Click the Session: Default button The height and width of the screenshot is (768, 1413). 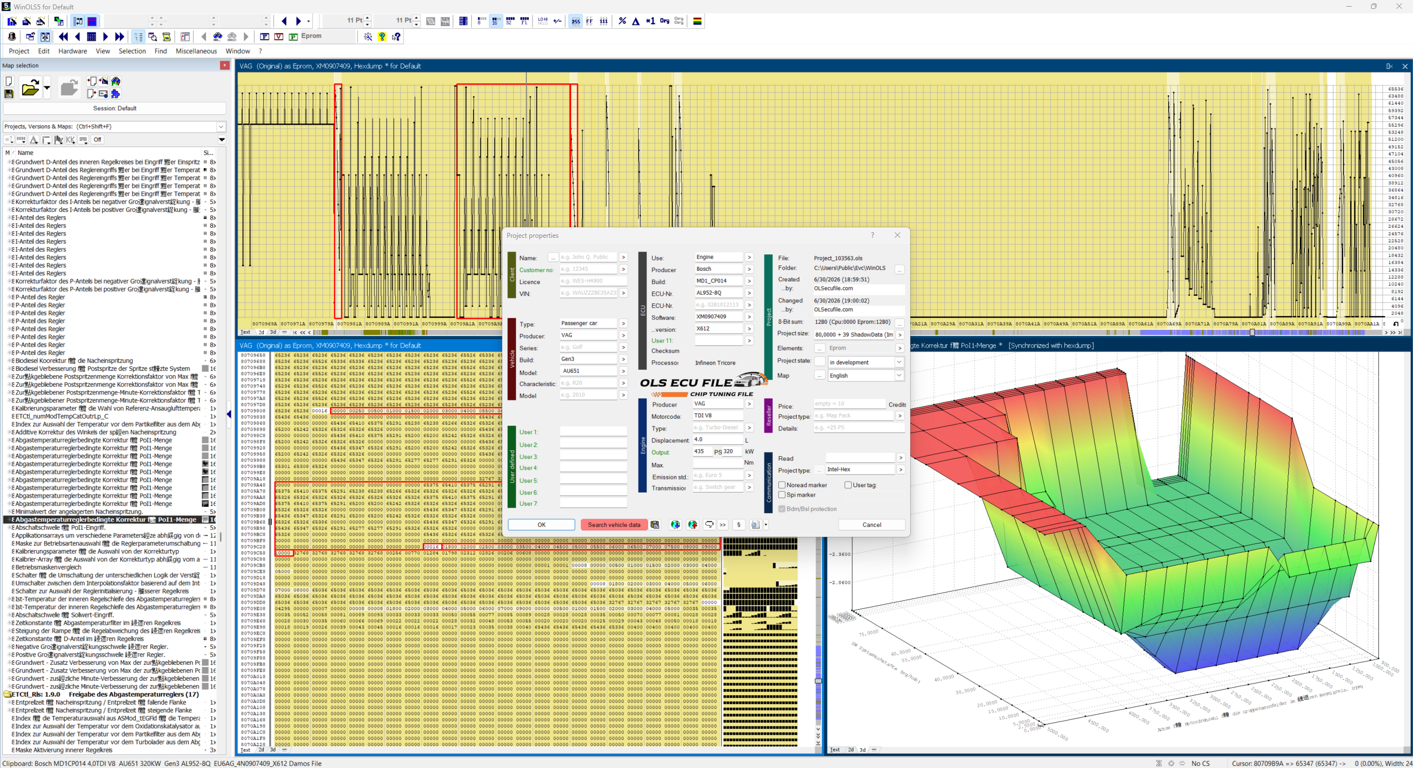tap(115, 108)
